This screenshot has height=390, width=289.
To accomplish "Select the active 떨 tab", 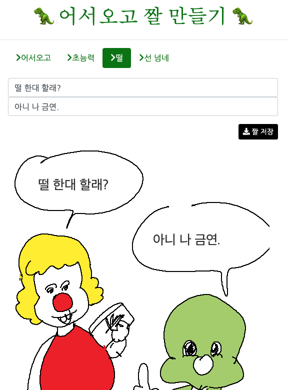I will (116, 58).
